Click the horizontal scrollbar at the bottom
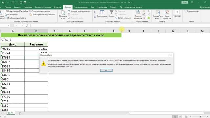 tap(167, 113)
